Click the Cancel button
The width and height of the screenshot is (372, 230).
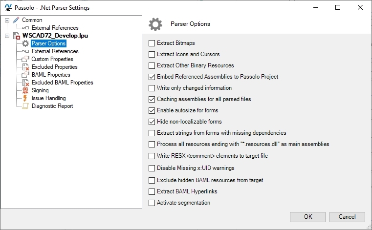point(347,217)
